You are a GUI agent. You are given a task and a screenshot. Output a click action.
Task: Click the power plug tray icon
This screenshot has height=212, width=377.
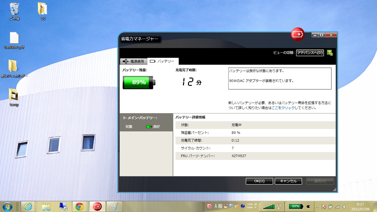coord(330,207)
